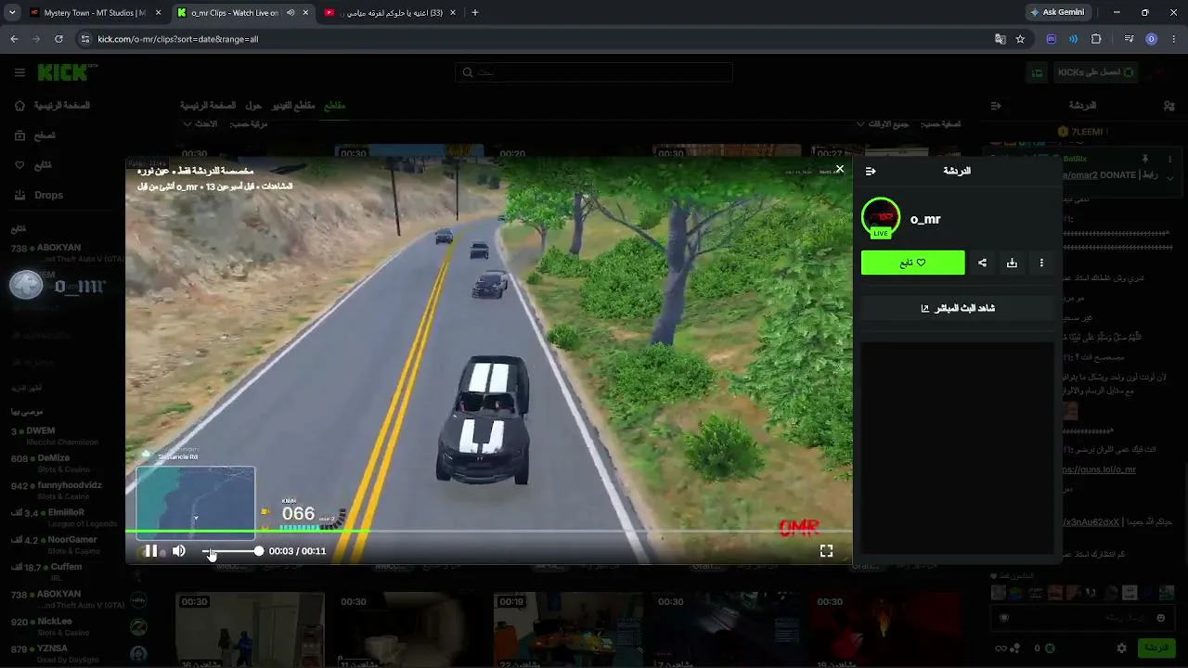The height and width of the screenshot is (668, 1188).
Task: Focus the Kick search box
Action: pyautogui.click(x=594, y=72)
